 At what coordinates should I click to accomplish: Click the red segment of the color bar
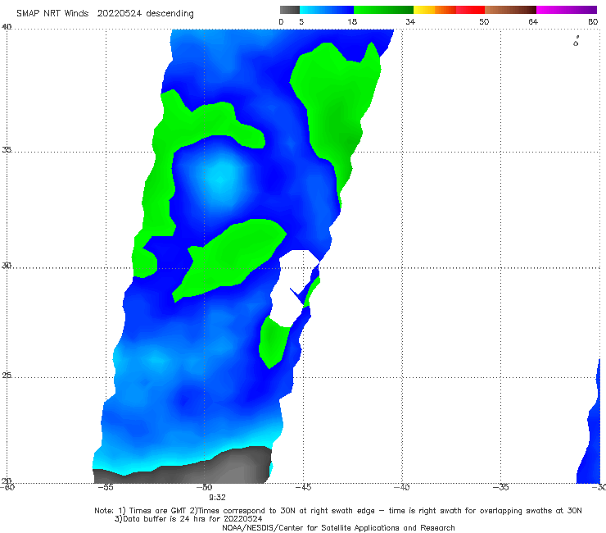[x=470, y=10]
